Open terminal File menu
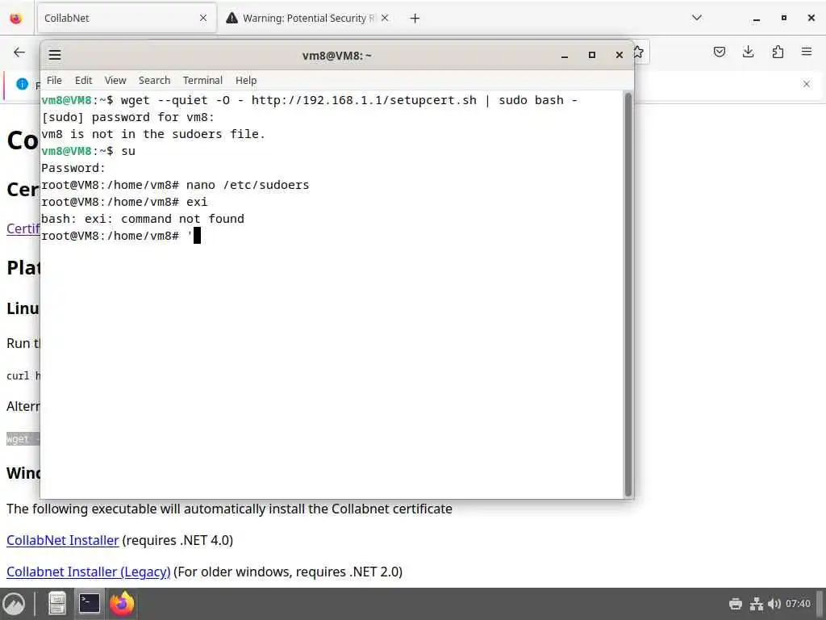The image size is (826, 620). pos(54,80)
